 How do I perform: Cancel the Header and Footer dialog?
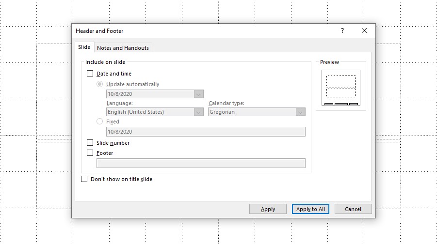point(353,209)
